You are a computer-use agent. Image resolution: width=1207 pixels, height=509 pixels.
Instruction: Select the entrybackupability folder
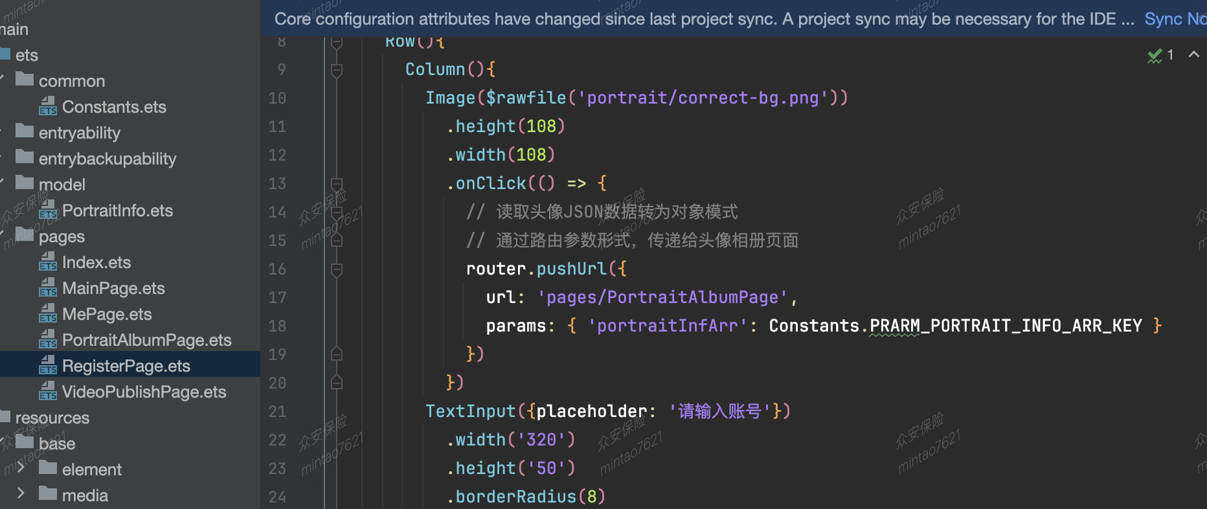pyautogui.click(x=107, y=159)
